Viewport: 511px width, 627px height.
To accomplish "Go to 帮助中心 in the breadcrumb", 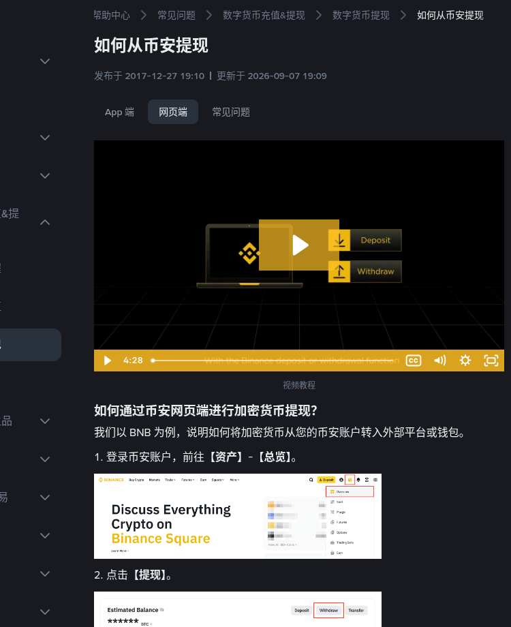I will click(x=112, y=15).
